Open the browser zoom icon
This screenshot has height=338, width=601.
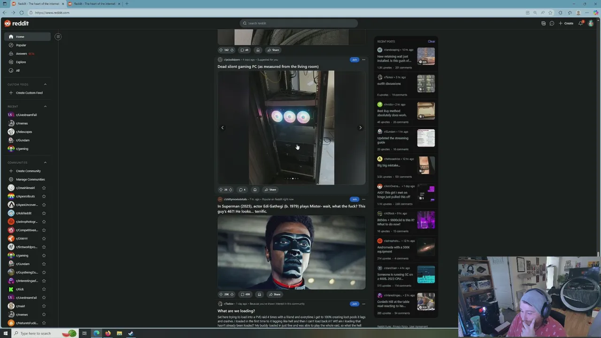point(535,13)
